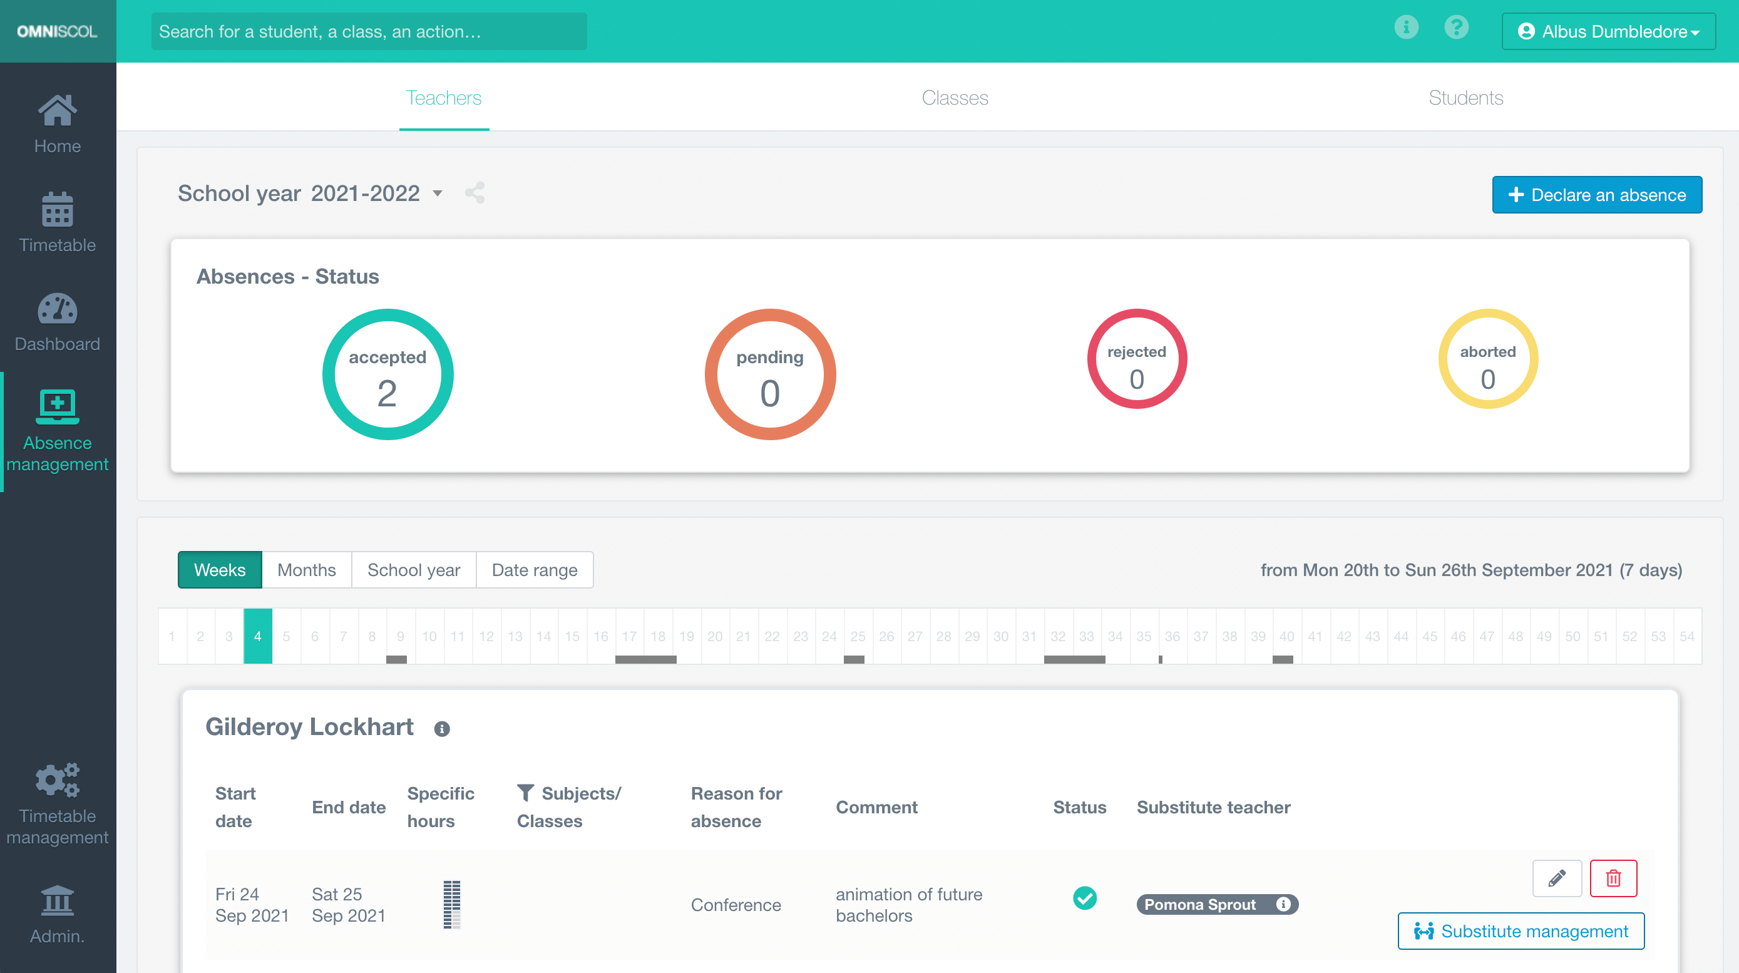Open the Admin building icon

(x=58, y=901)
